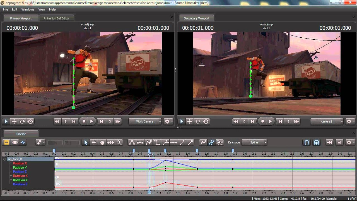Select the zoom magnifier tool in timeline
357x201 pixels.
(119, 142)
